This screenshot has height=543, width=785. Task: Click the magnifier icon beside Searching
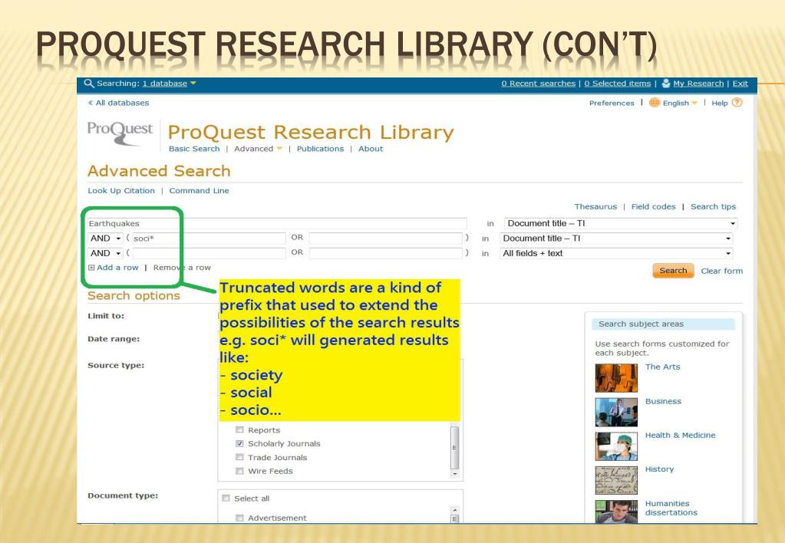point(89,84)
